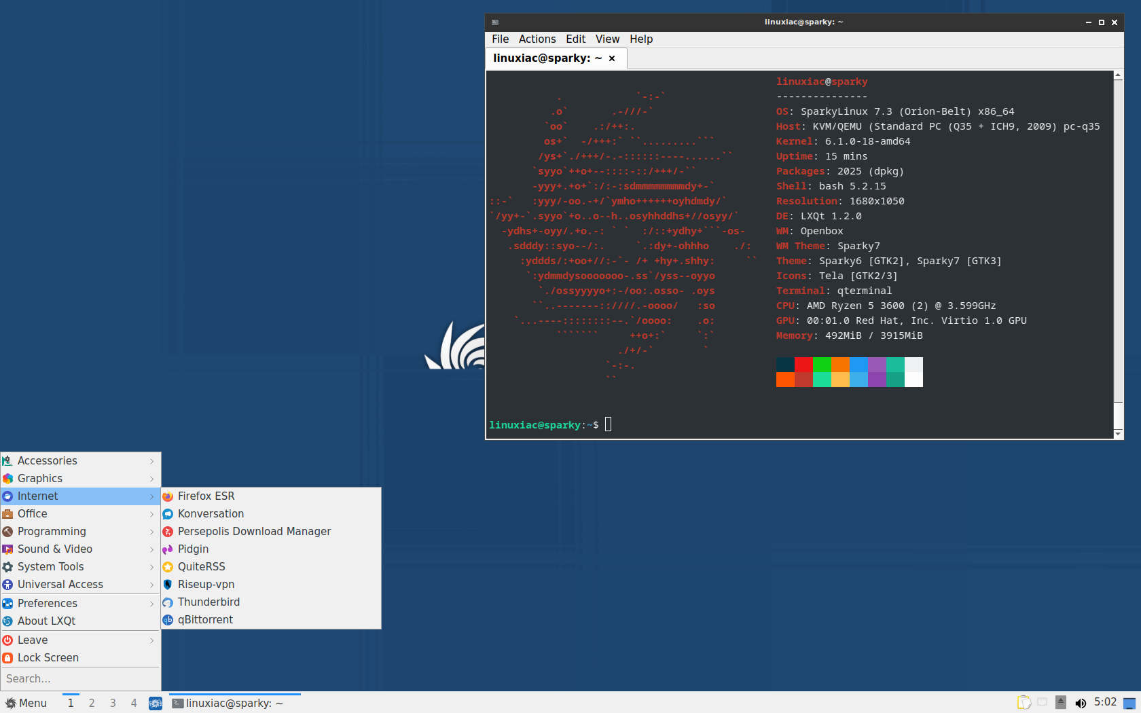The height and width of the screenshot is (713, 1141).
Task: Open the Help menu in the terminal
Action: click(641, 39)
